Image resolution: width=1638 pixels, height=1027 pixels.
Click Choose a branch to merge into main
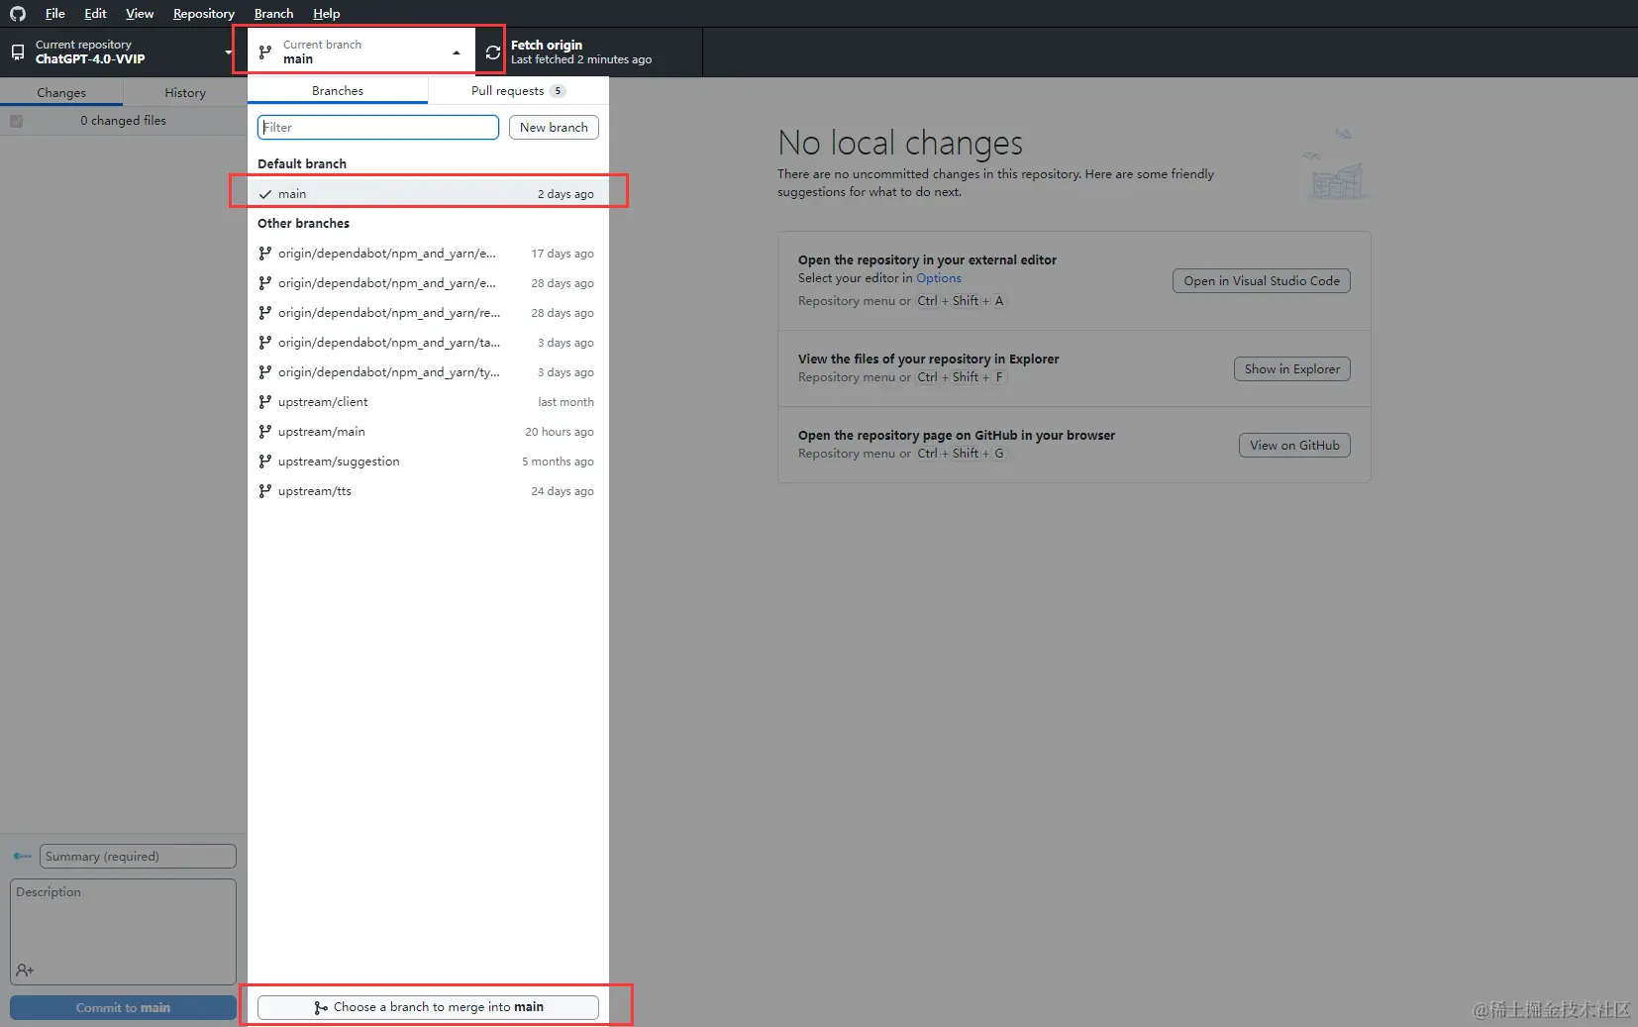point(428,1007)
